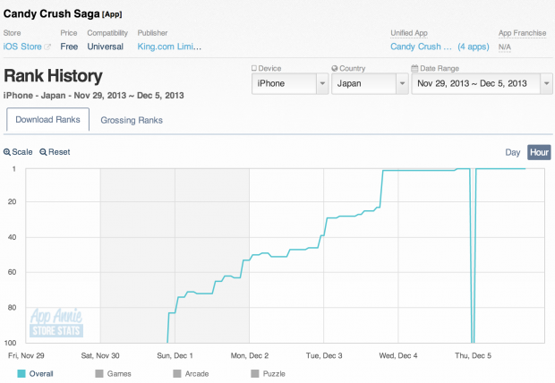The height and width of the screenshot is (383, 555).
Task: Open the Country dropdown showing Japan
Action: (370, 83)
